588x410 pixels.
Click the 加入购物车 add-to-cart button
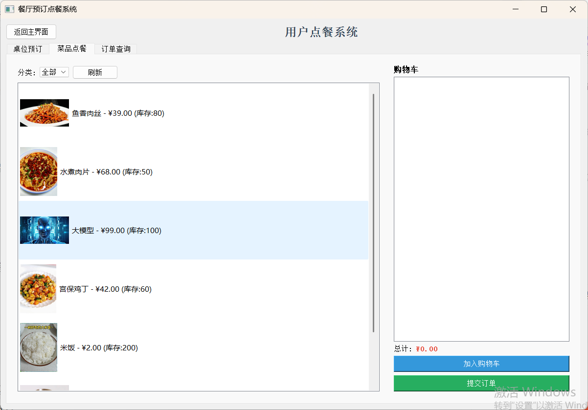tap(481, 364)
